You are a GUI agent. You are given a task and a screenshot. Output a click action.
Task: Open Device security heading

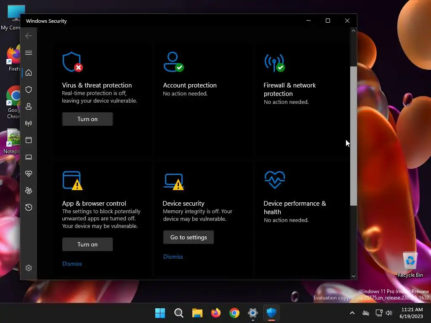tap(184, 203)
